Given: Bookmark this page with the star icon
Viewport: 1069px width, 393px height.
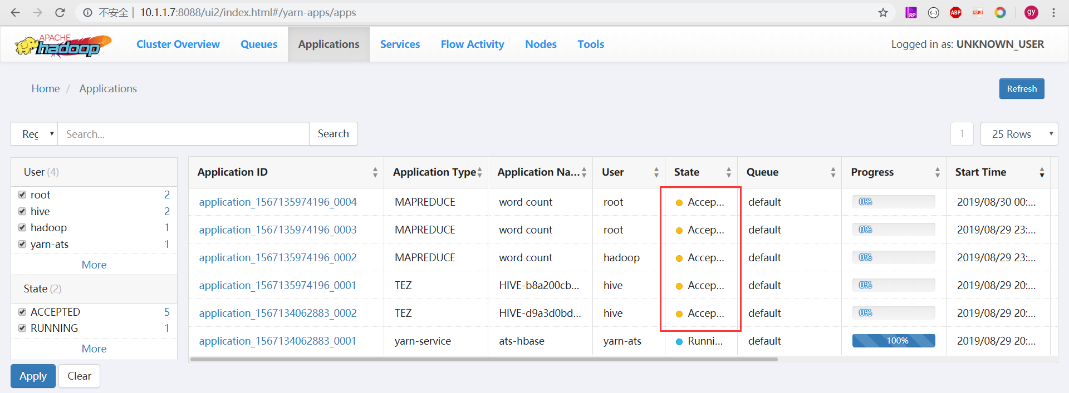Looking at the screenshot, I should pyautogui.click(x=883, y=12).
